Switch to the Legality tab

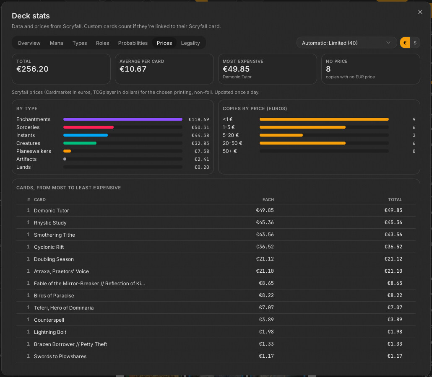(x=190, y=43)
